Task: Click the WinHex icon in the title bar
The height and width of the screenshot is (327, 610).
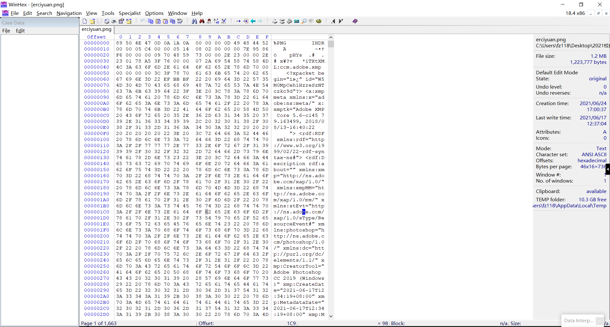Action: [x=4, y=4]
